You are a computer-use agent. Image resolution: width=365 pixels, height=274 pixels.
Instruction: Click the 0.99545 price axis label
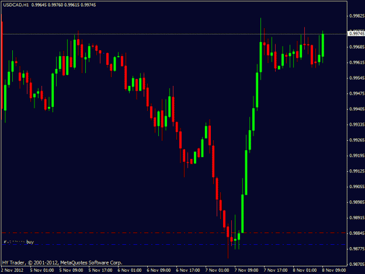click(x=357, y=78)
